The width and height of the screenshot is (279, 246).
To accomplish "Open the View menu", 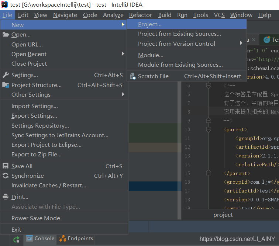I will pyautogui.click(x=41, y=15).
